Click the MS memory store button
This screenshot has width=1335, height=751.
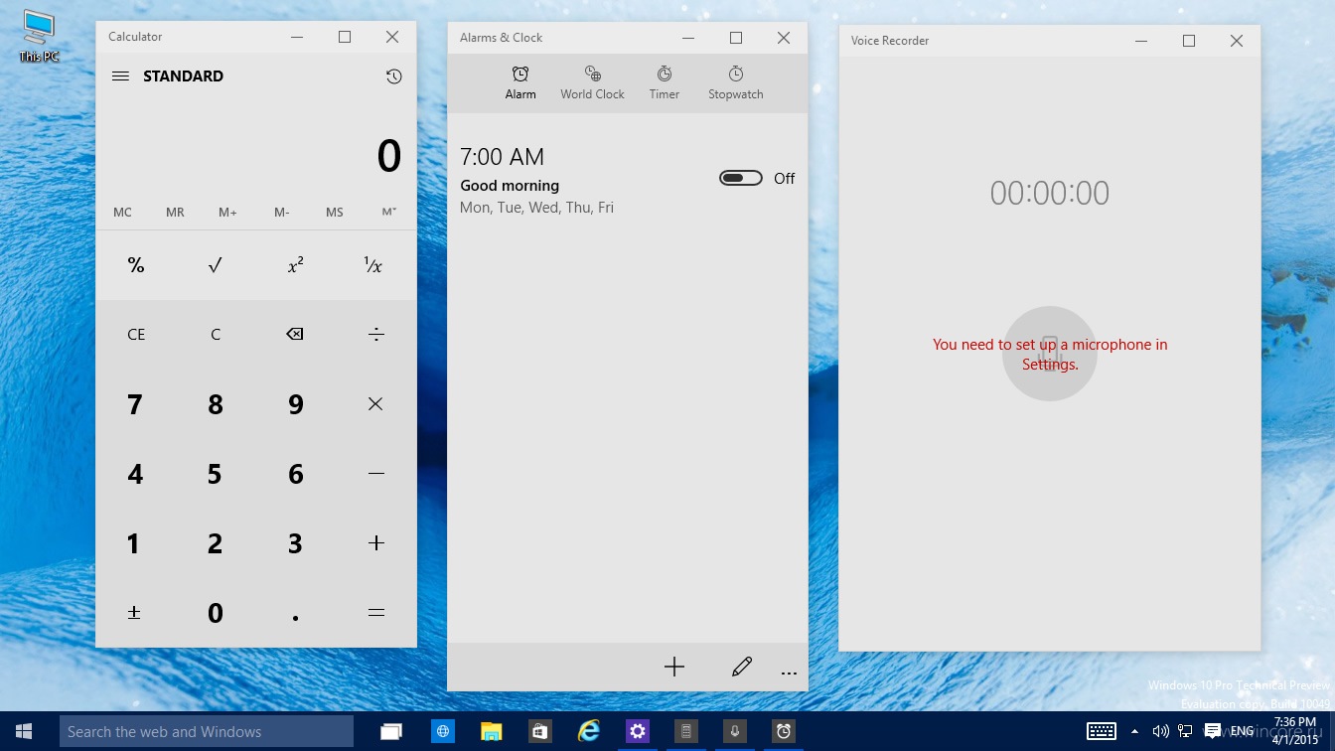(335, 213)
